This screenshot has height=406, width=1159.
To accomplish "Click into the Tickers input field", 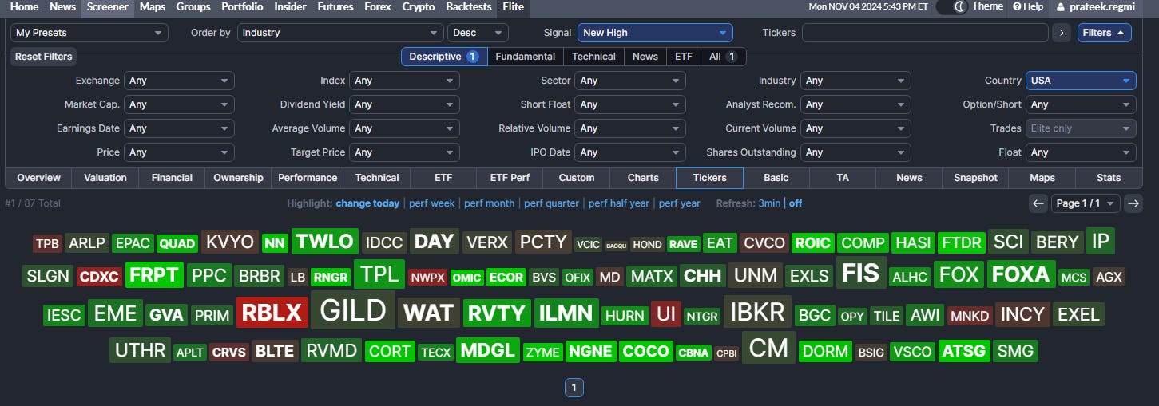I will click(x=925, y=33).
